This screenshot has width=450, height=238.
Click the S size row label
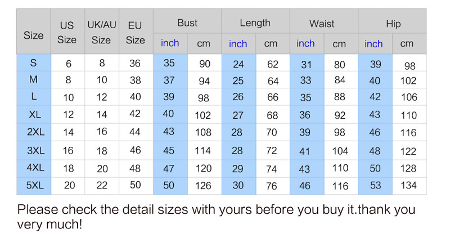pos(34,64)
